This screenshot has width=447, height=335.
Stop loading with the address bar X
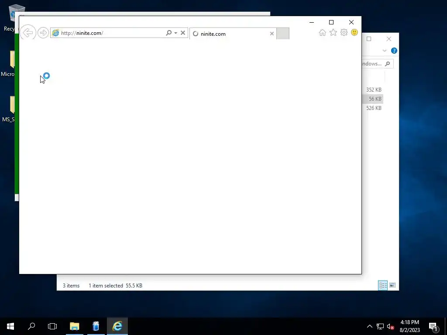coord(183,33)
